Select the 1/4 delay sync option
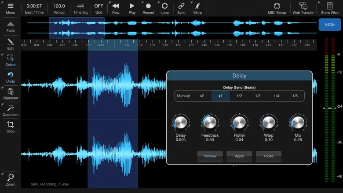Image resolution: width=343 pixels, height=193 pixels. click(x=276, y=96)
